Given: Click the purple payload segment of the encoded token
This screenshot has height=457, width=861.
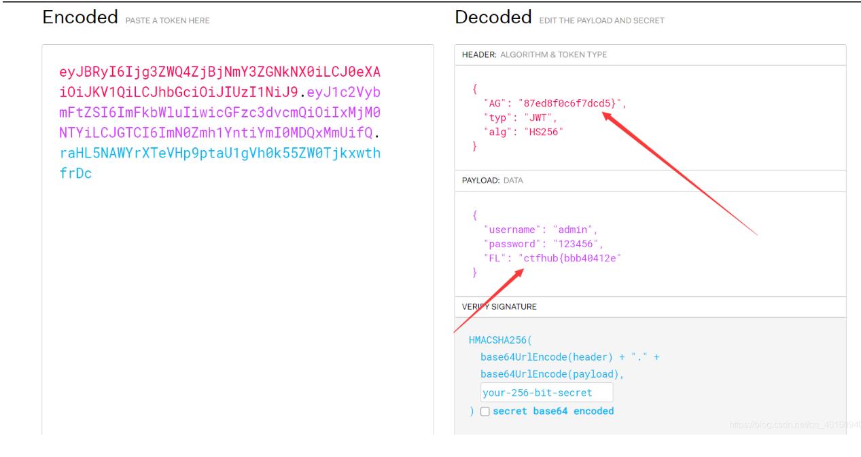Looking at the screenshot, I should click(x=220, y=112).
